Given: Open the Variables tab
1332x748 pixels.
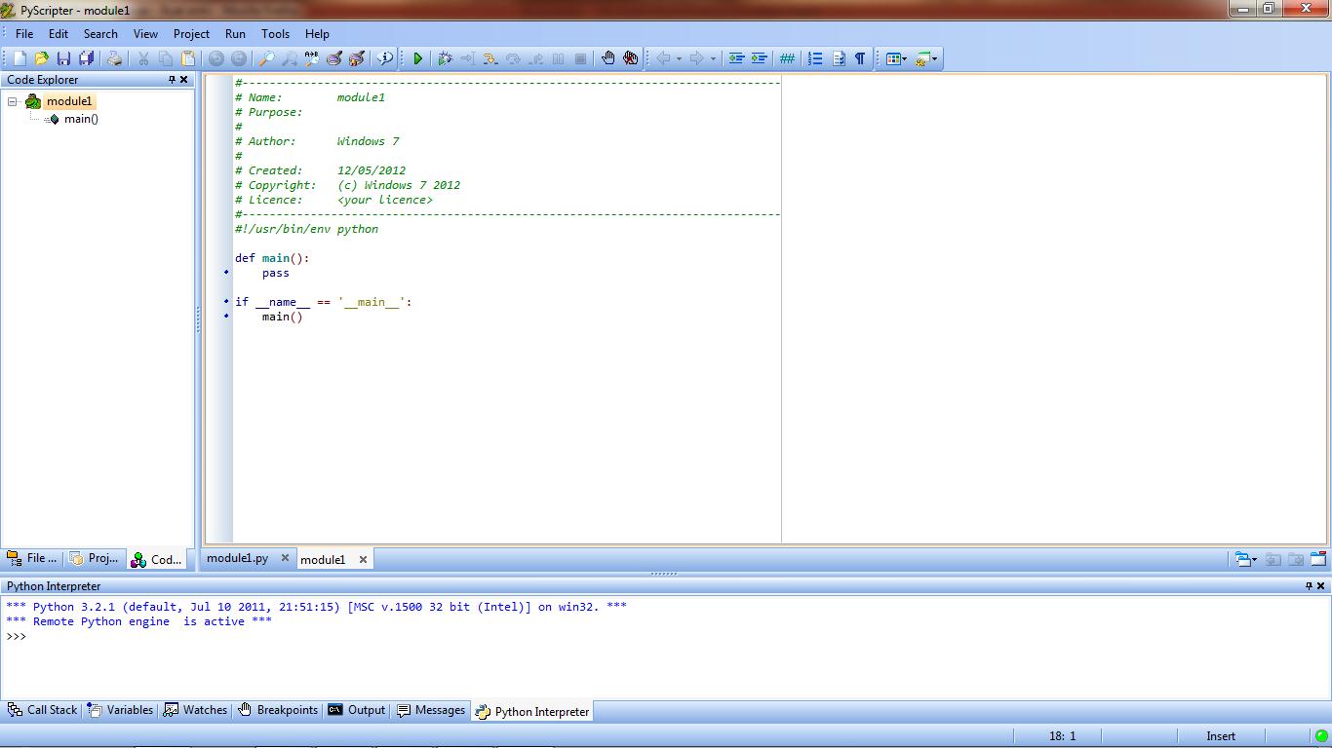Looking at the screenshot, I should pyautogui.click(x=120, y=711).
